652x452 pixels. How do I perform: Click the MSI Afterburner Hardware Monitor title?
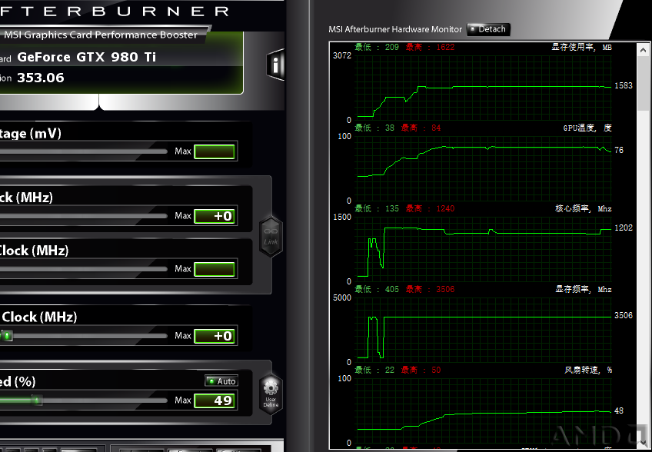coord(395,29)
